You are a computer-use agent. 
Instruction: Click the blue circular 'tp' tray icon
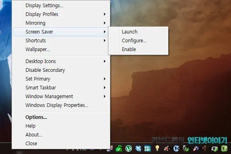[176, 148]
